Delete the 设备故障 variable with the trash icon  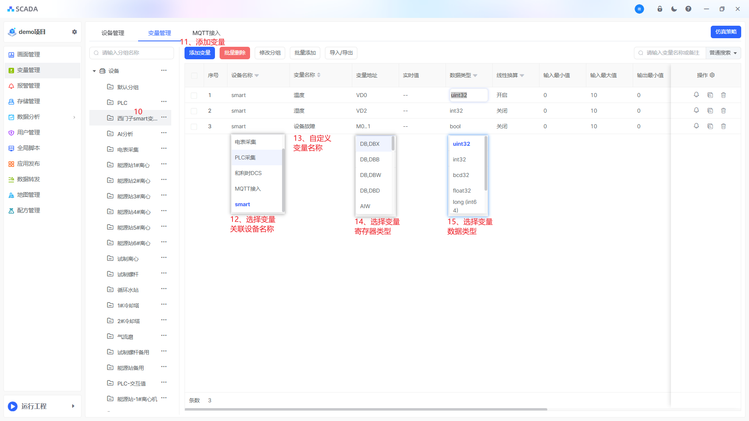coord(723,126)
